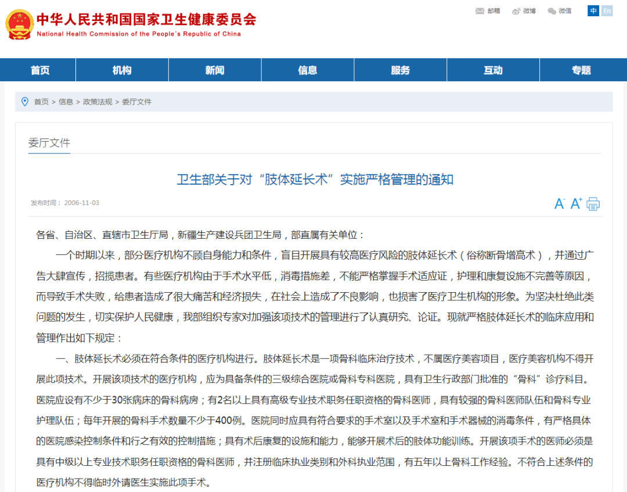Viewport: 627px width, 492px height.
Task: Open the 新闻 navigation menu
Action: point(214,69)
